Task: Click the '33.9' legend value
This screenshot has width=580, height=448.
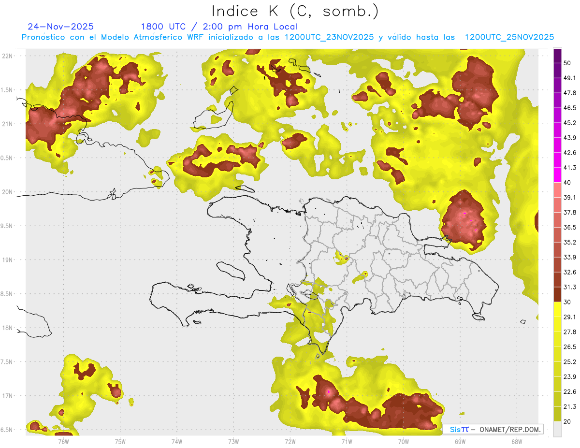Action: (570, 257)
